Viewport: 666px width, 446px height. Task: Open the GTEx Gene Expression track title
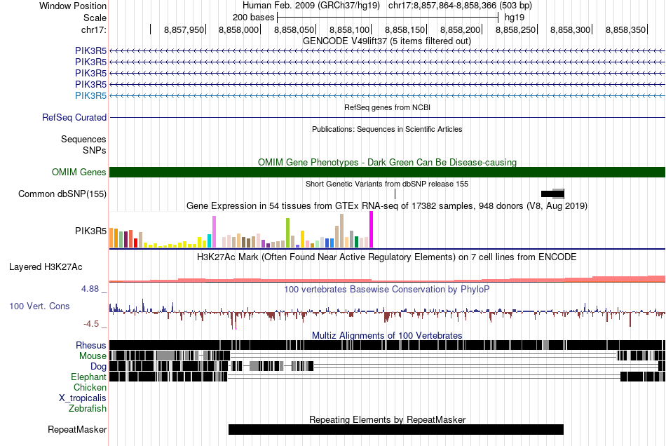386,206
